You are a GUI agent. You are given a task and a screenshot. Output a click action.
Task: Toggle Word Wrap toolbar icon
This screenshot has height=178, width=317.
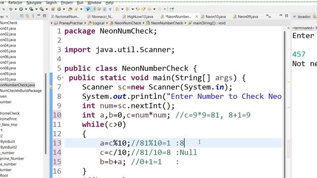105,9
